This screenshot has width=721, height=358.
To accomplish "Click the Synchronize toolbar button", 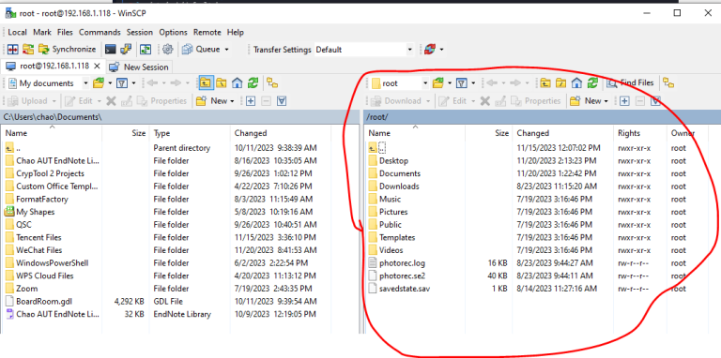I will coord(68,49).
